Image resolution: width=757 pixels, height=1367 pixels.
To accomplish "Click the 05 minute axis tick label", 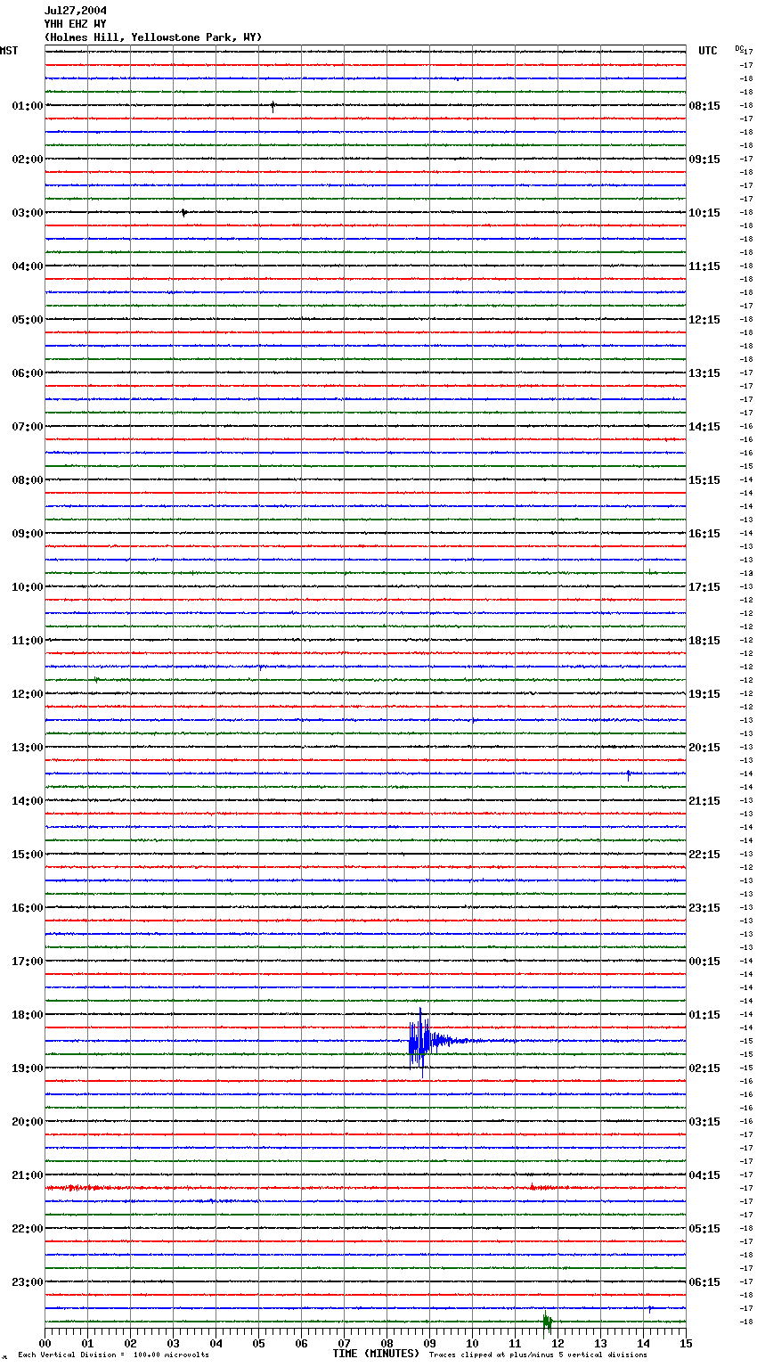I will click(259, 1343).
